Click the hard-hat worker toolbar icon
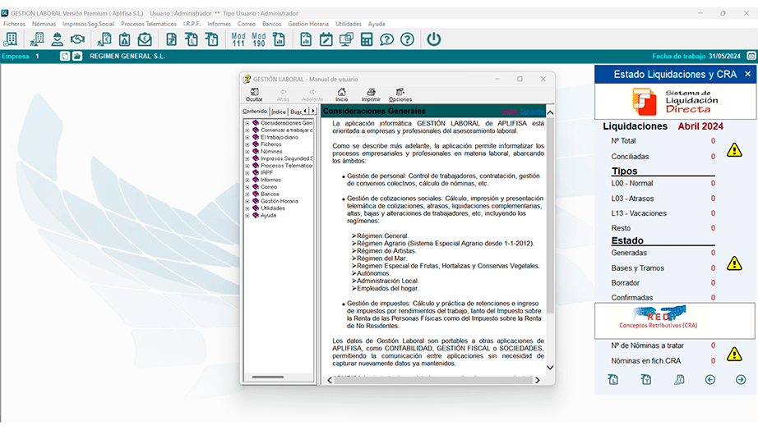The height and width of the screenshot is (430, 758). [57, 39]
